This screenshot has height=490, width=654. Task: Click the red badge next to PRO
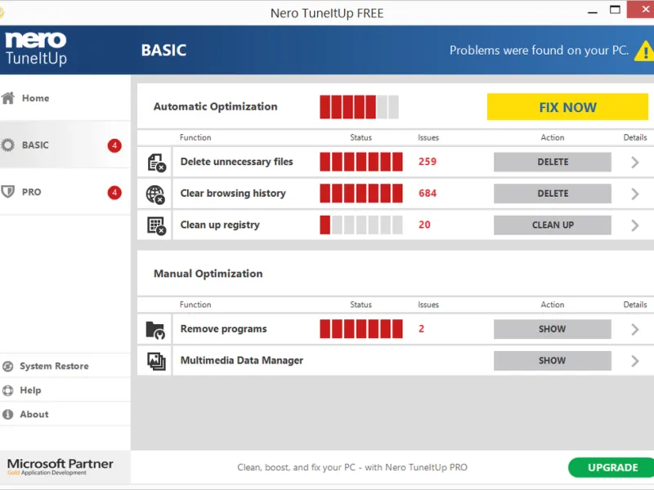(114, 193)
